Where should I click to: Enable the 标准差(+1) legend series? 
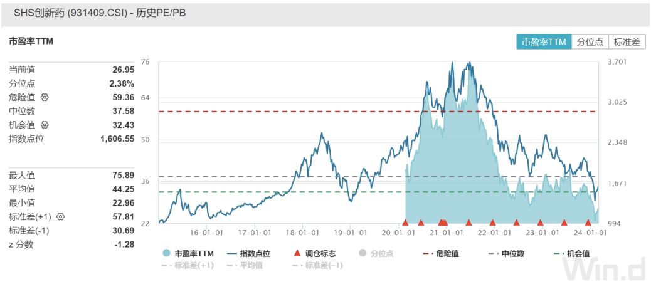[188, 265]
